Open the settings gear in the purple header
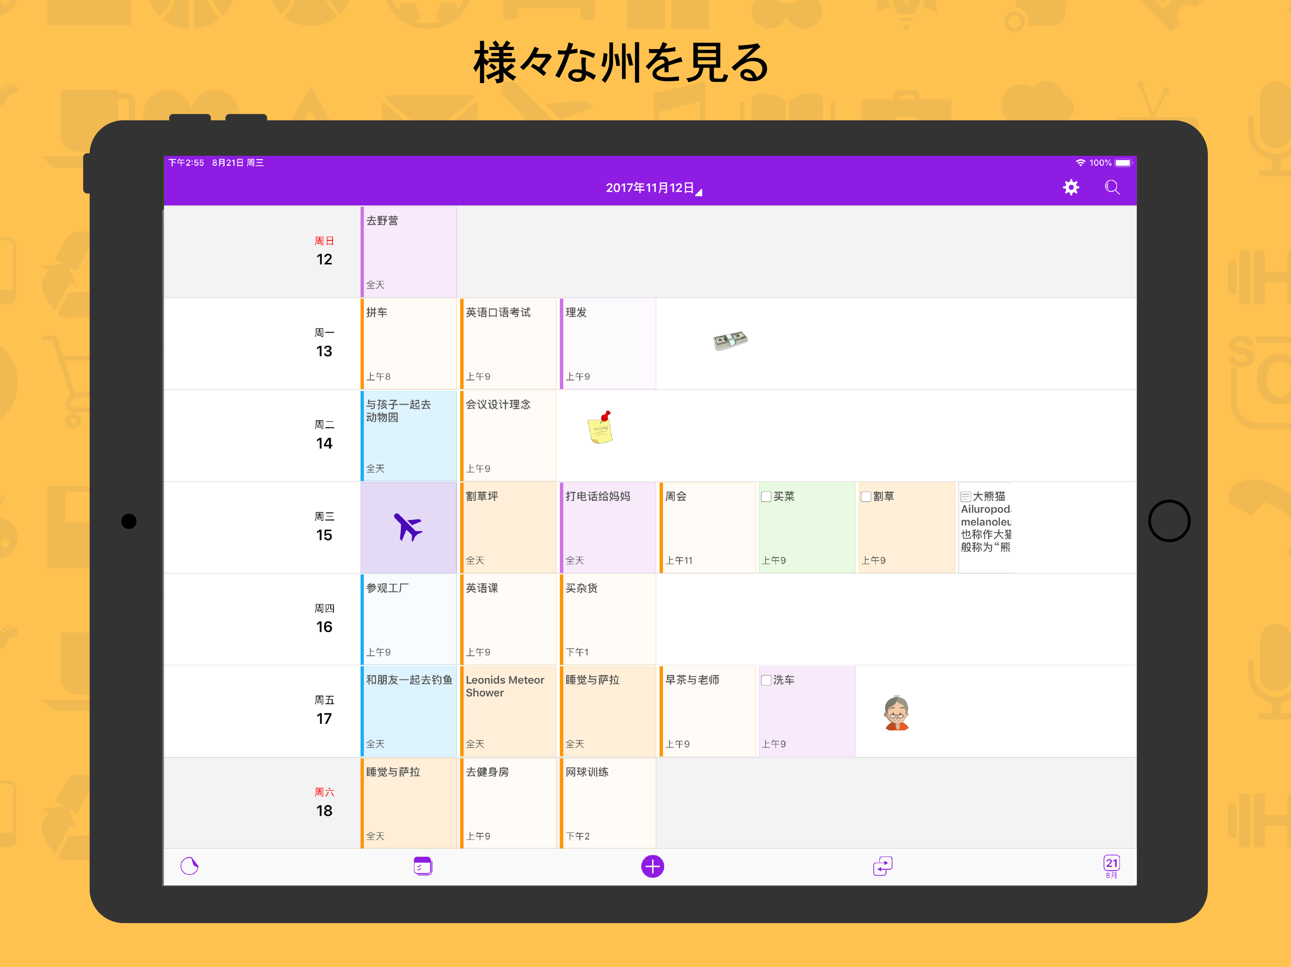 (x=1072, y=187)
